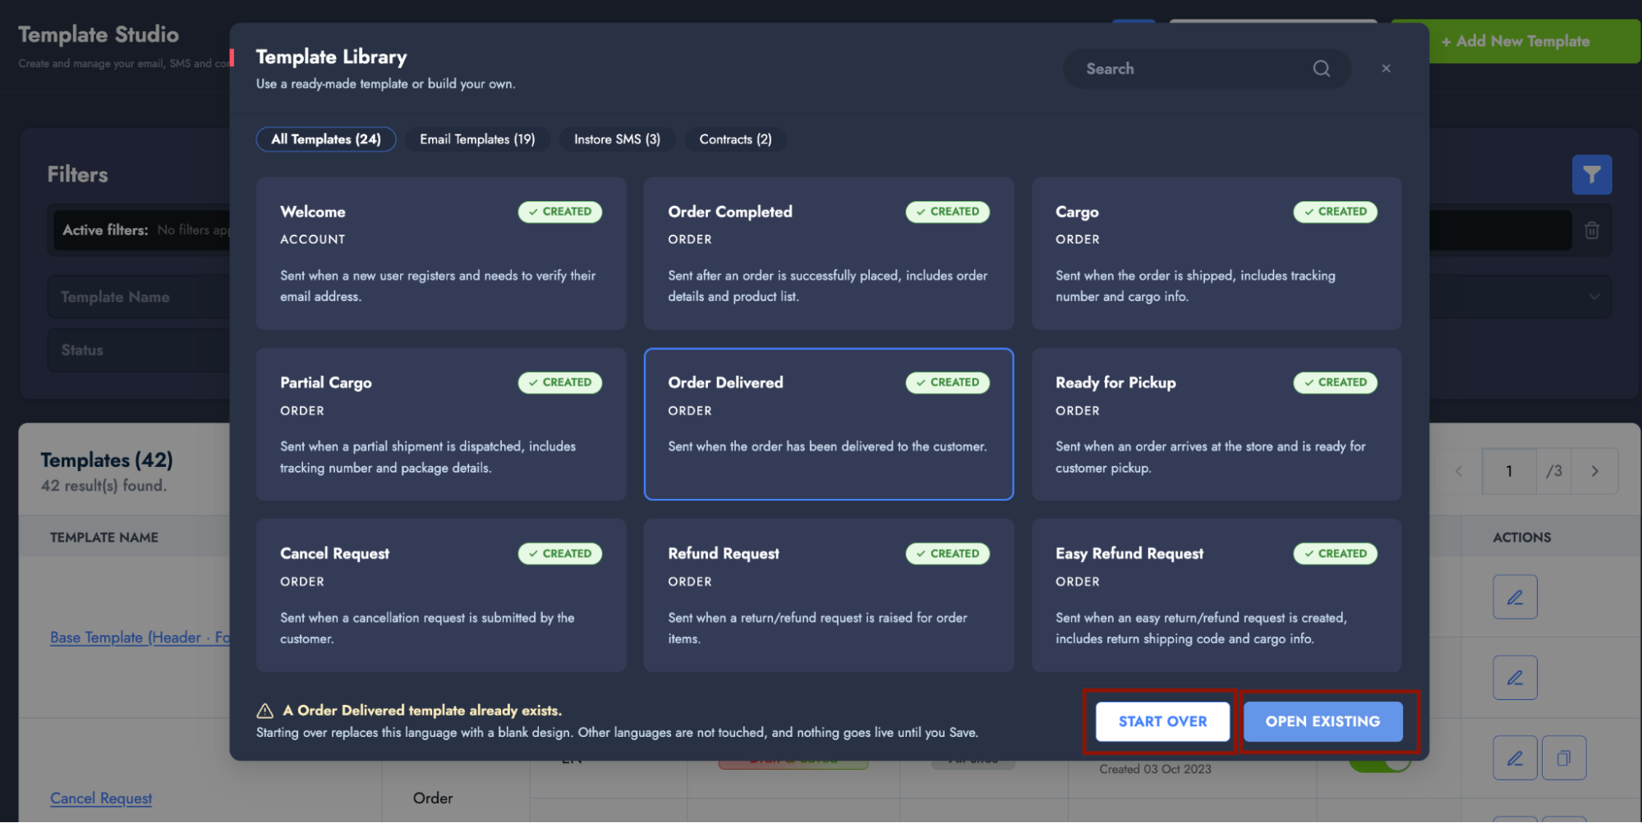
Task: Click the Template Studio page title
Action: [99, 34]
